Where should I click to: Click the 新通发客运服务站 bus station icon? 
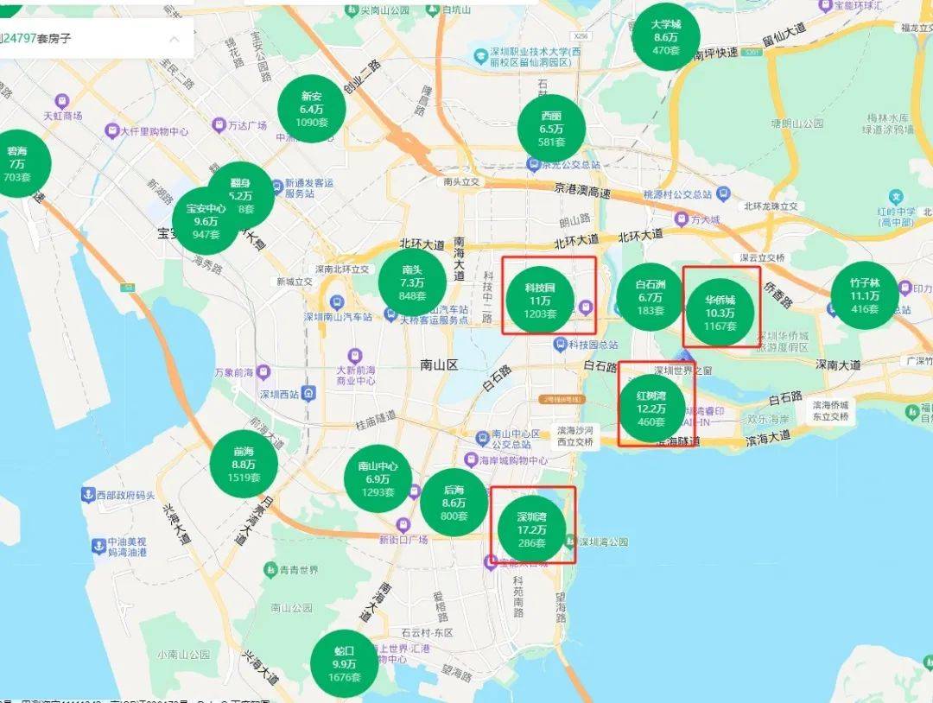(276, 188)
